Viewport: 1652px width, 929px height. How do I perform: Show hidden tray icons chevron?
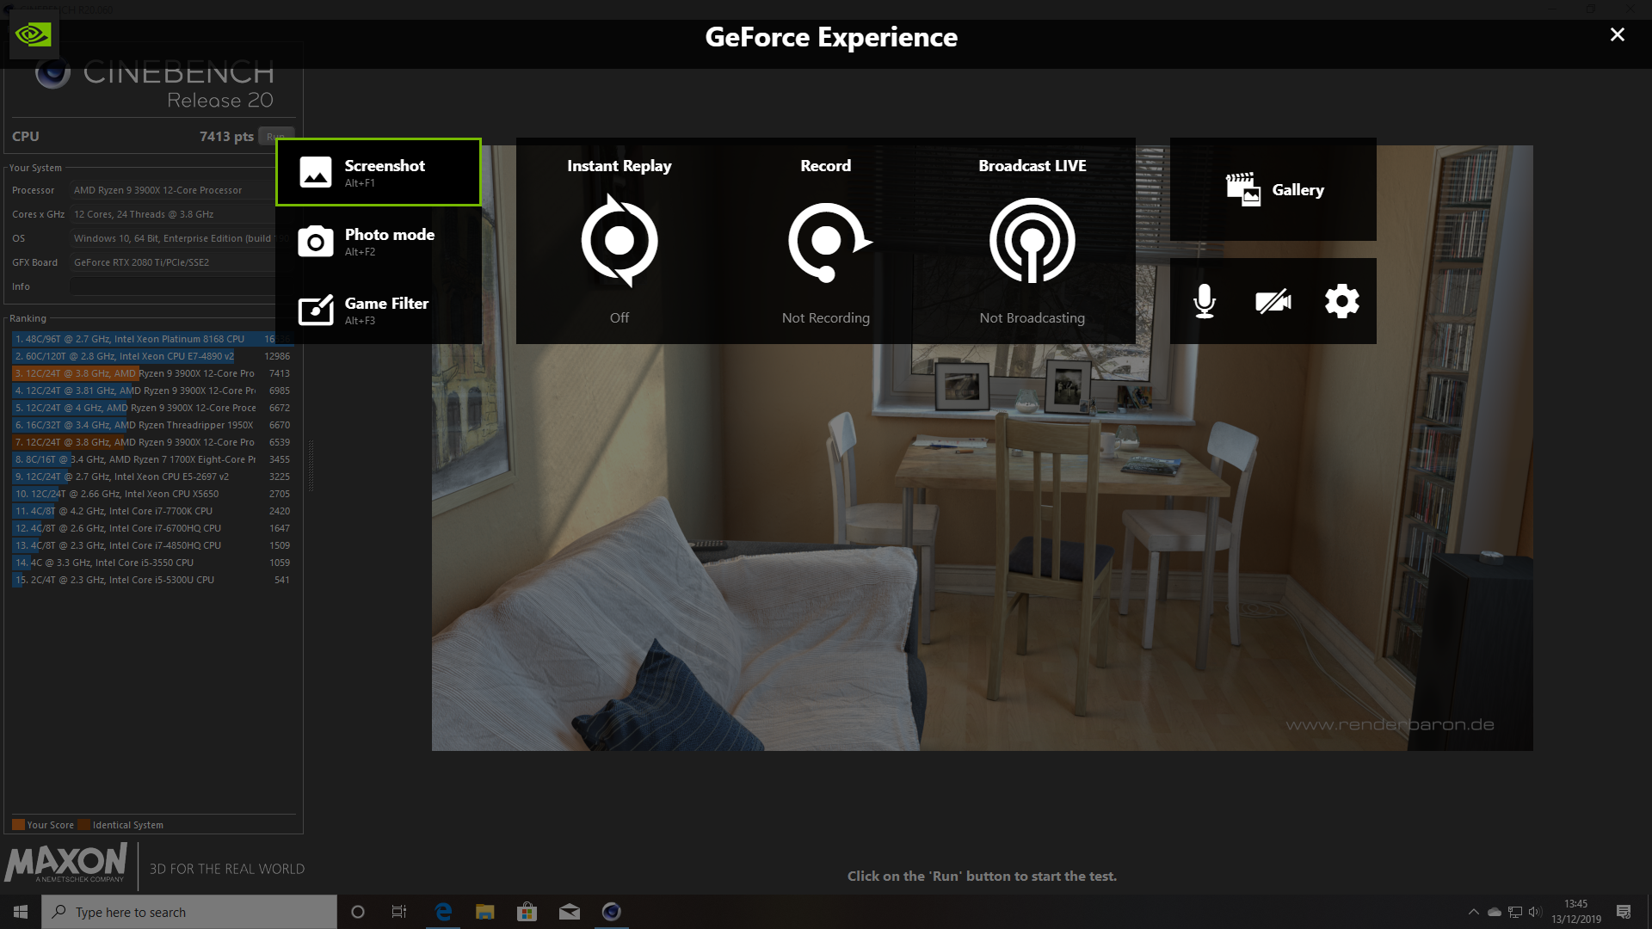click(x=1473, y=912)
